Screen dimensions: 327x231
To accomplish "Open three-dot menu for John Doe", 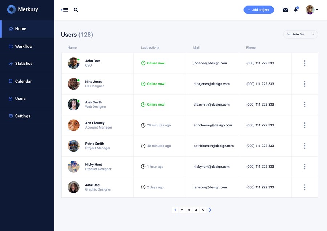I will coord(304,63).
